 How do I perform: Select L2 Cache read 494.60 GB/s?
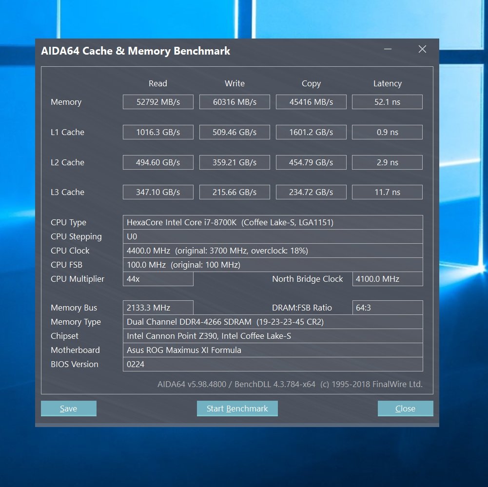coord(158,162)
